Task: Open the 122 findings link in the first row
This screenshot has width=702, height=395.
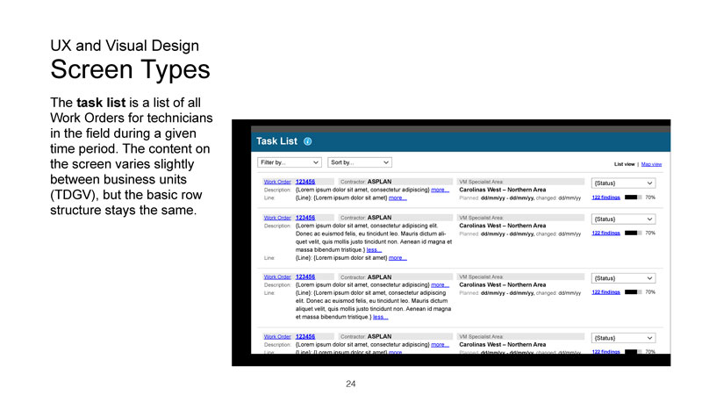Action: [x=605, y=197]
